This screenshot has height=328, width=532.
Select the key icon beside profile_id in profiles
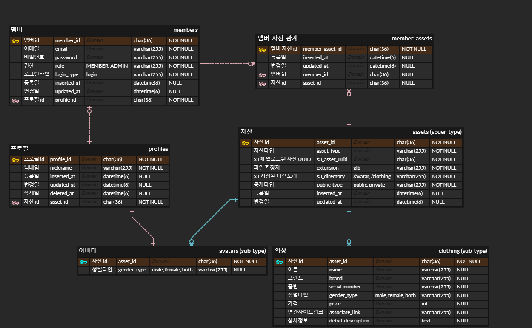tap(15, 159)
